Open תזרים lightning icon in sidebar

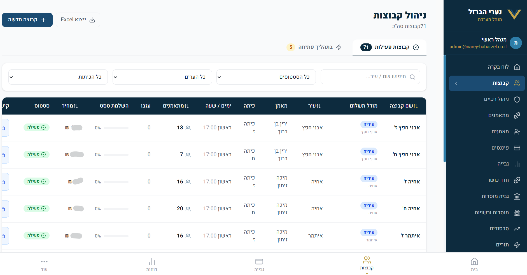tap(517, 245)
